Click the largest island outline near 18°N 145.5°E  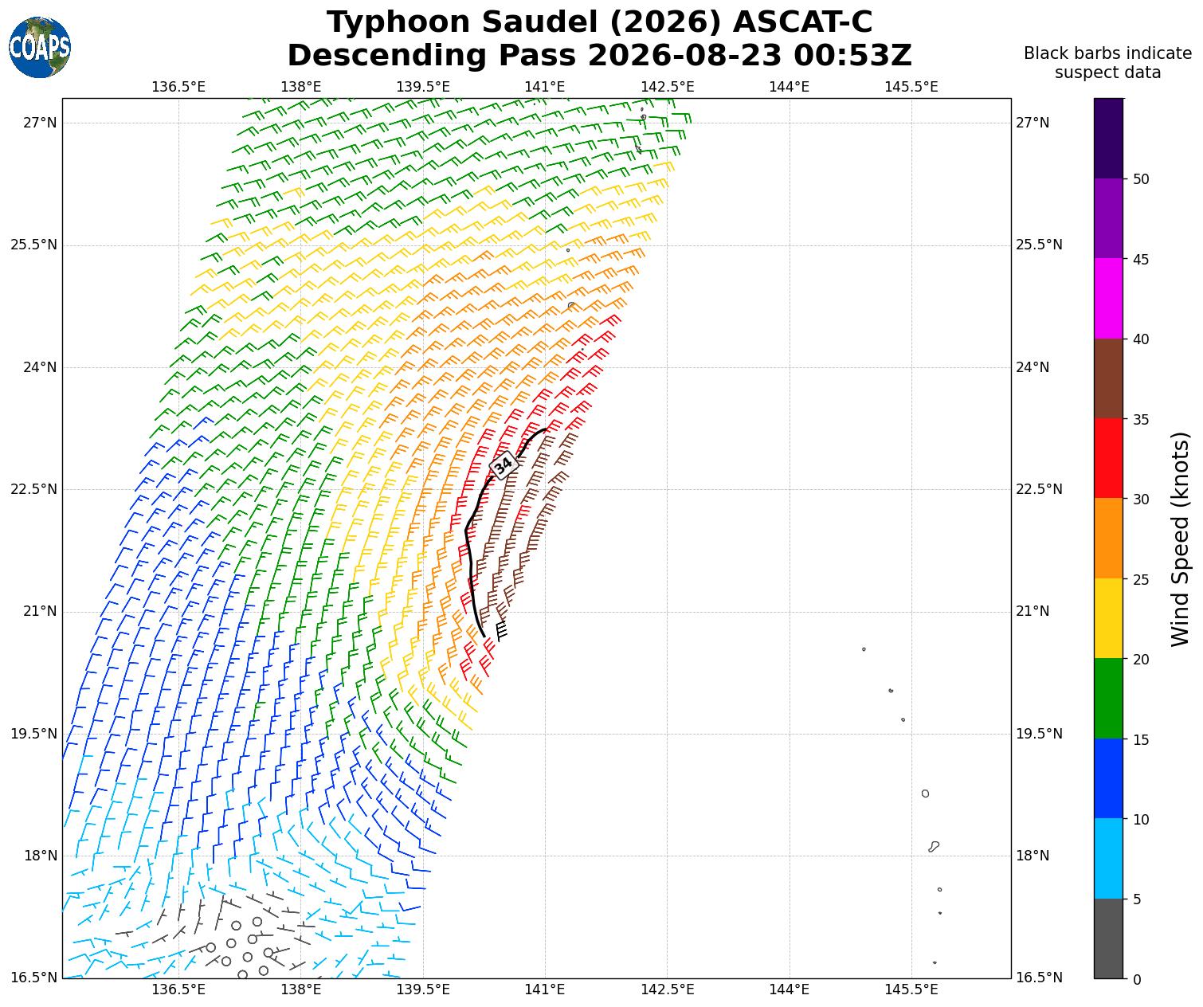934,846
